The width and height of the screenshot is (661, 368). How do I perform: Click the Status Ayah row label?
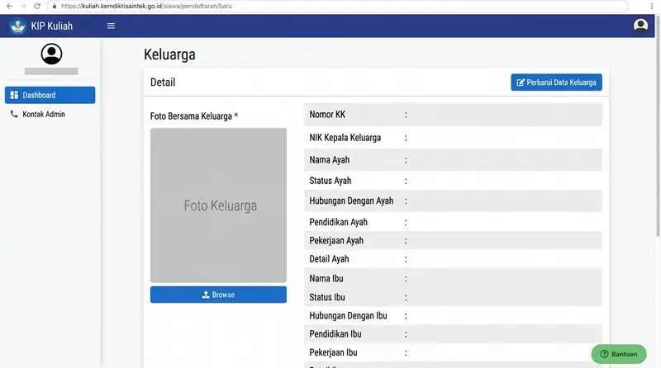pyautogui.click(x=330, y=181)
